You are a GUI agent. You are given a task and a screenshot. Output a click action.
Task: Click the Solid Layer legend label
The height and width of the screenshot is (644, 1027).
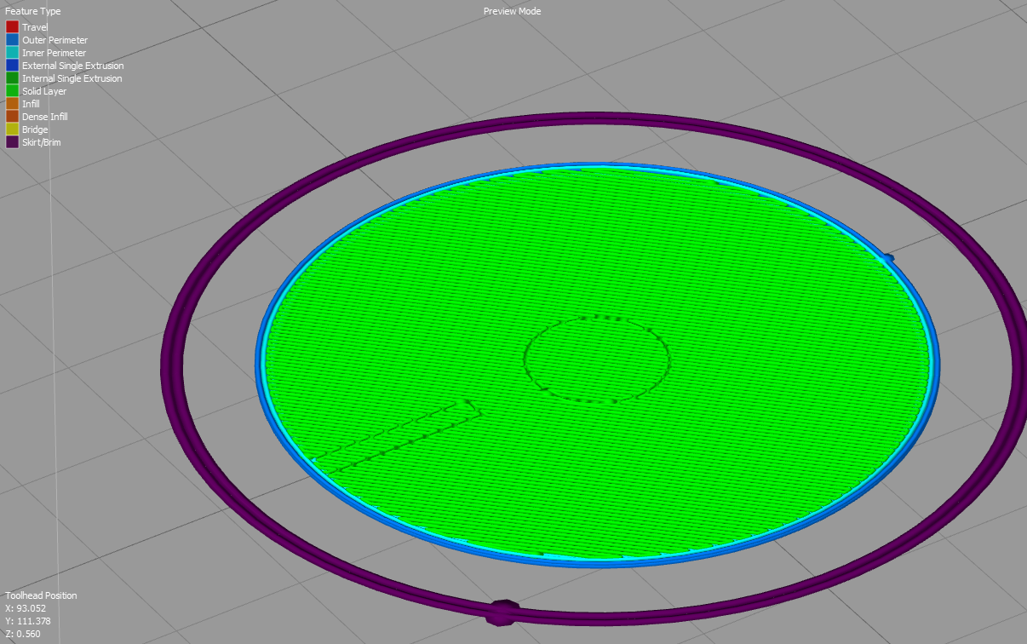[x=44, y=91]
